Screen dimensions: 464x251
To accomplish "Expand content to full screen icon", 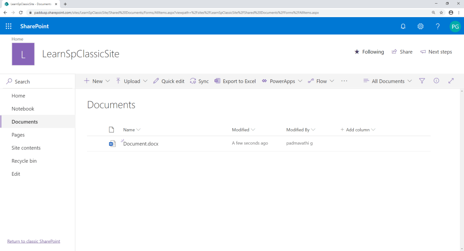I will point(451,81).
